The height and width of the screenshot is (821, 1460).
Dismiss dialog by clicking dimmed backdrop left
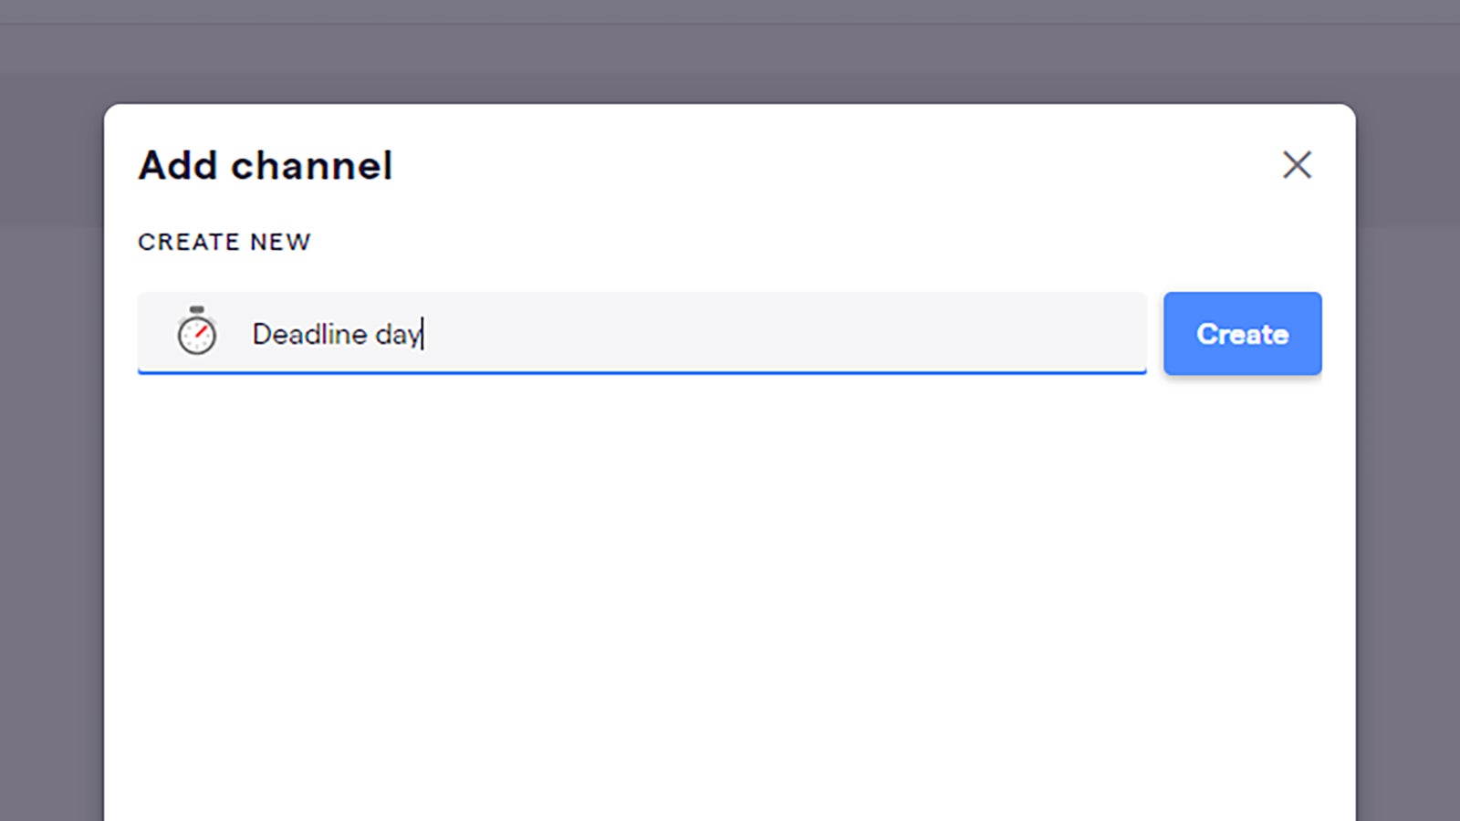pyautogui.click(x=51, y=456)
